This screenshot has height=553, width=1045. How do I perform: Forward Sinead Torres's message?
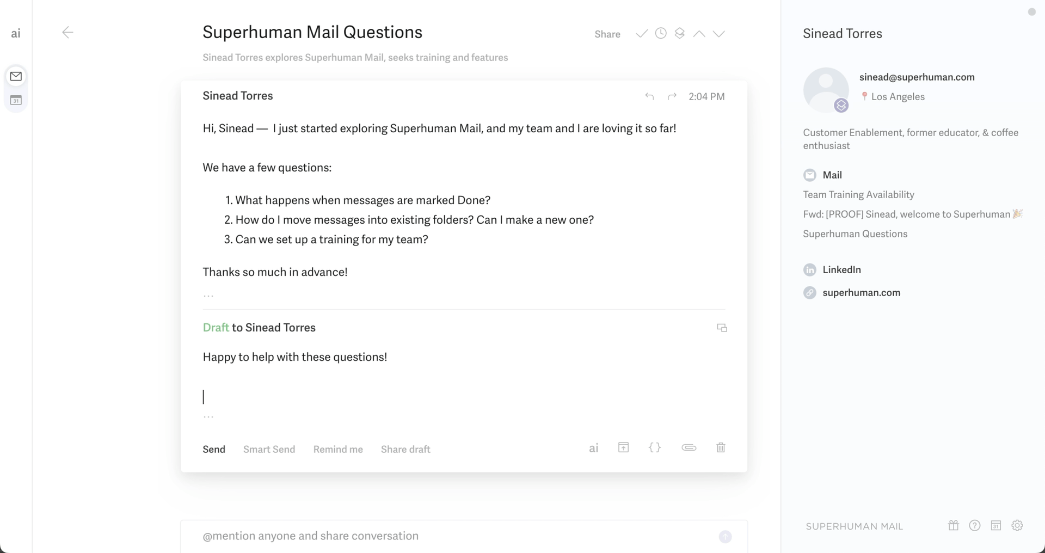(x=672, y=96)
